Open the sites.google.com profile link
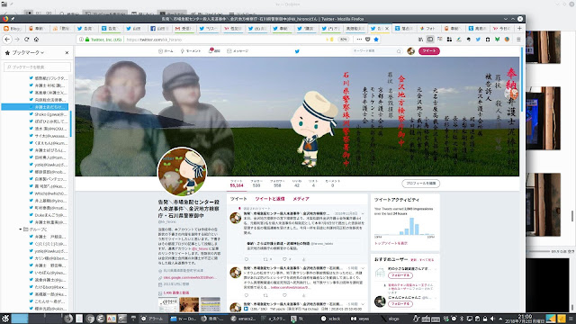Viewport: 576px width, 324px height. [189, 278]
